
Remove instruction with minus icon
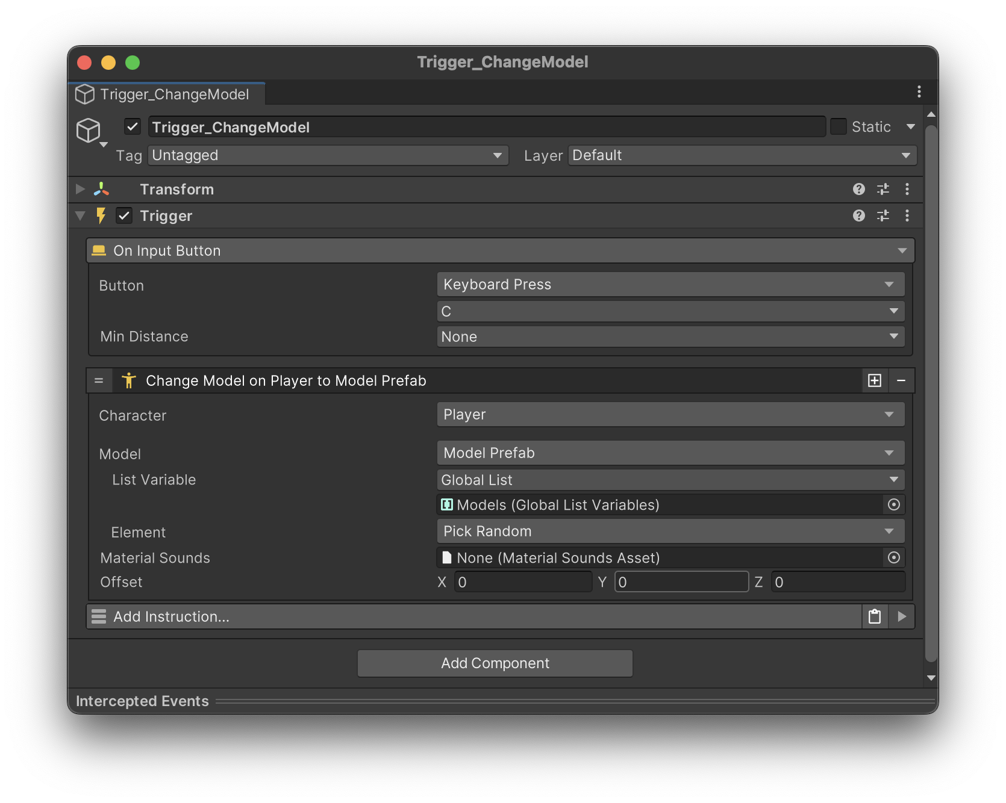coord(901,380)
